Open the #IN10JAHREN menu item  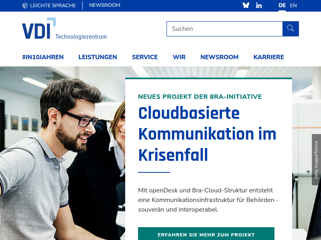click(43, 57)
